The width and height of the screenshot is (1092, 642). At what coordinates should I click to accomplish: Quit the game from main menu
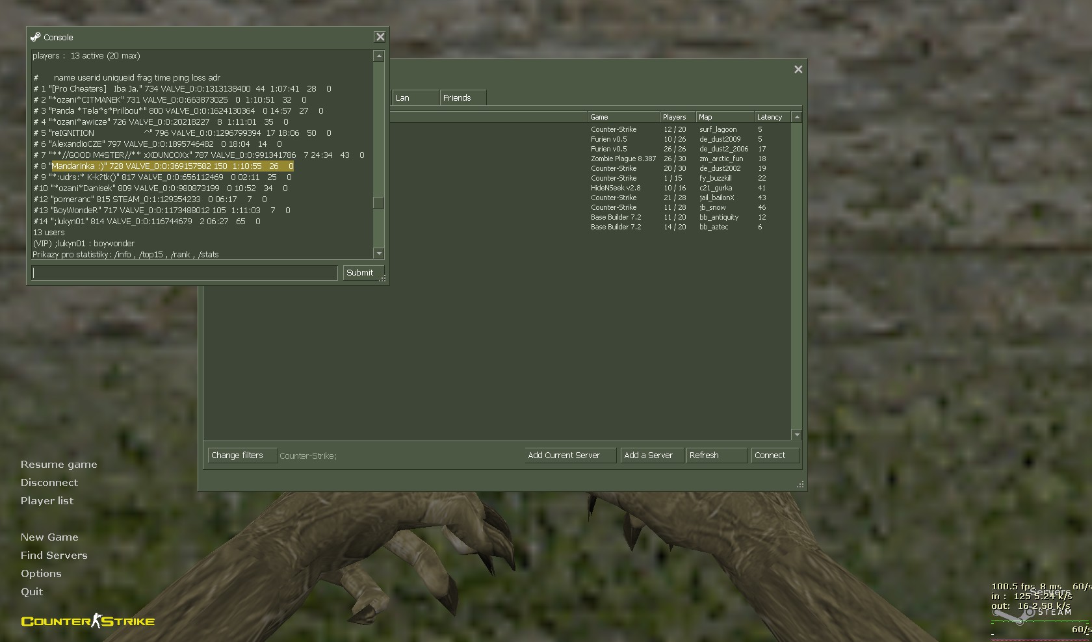click(31, 592)
